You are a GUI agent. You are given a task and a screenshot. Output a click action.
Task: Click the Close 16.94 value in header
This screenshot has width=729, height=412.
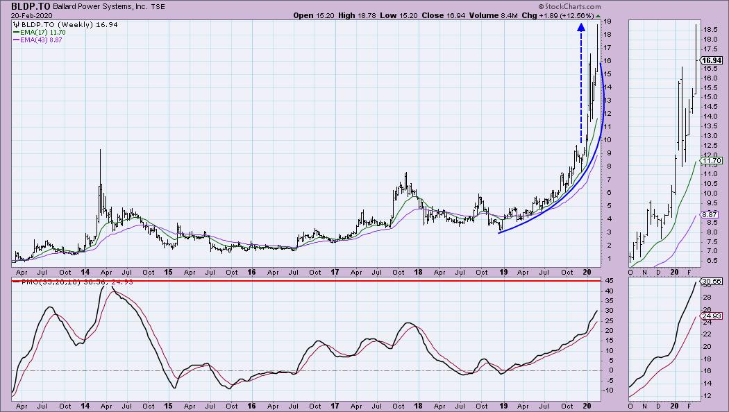tap(444, 15)
